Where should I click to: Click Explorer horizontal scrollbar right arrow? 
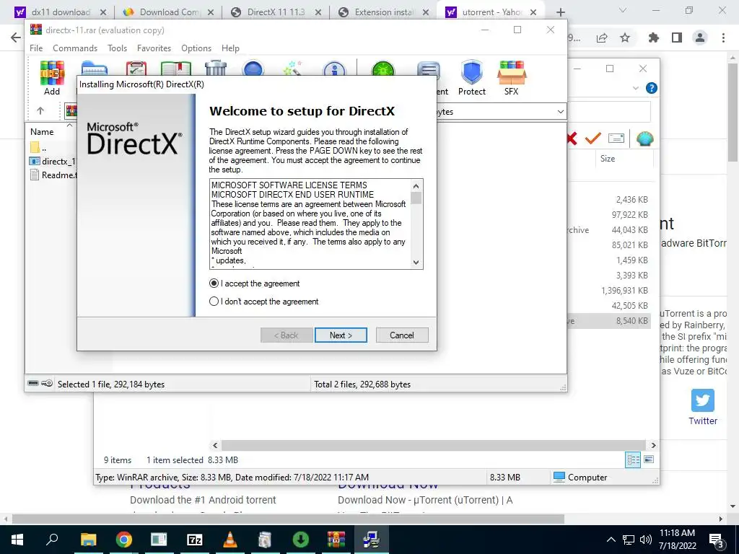coord(653,445)
